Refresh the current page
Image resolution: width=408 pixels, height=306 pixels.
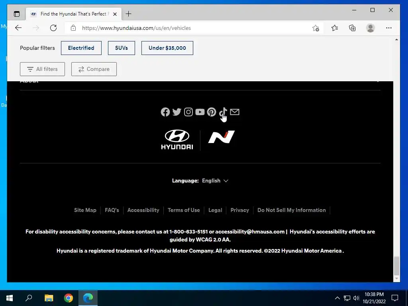[x=53, y=28]
